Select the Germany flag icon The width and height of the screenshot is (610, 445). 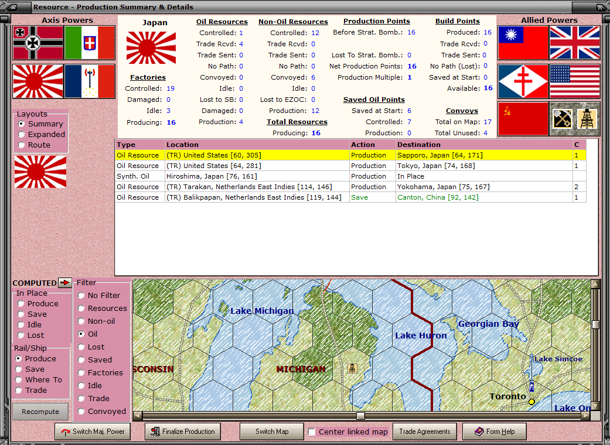tap(38, 43)
